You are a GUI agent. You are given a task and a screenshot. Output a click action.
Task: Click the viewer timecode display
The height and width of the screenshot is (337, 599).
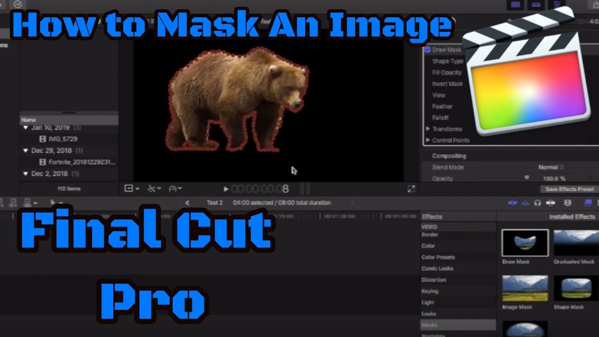260,189
